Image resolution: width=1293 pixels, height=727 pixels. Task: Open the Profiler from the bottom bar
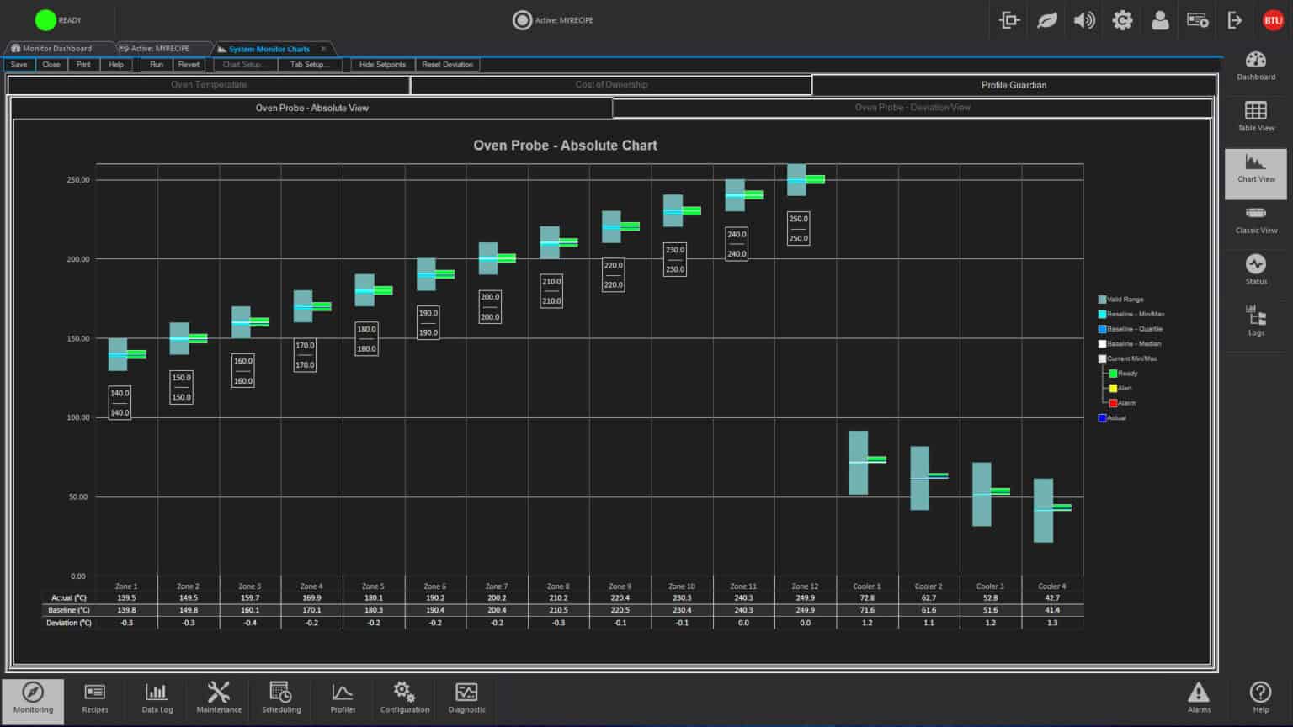(343, 698)
